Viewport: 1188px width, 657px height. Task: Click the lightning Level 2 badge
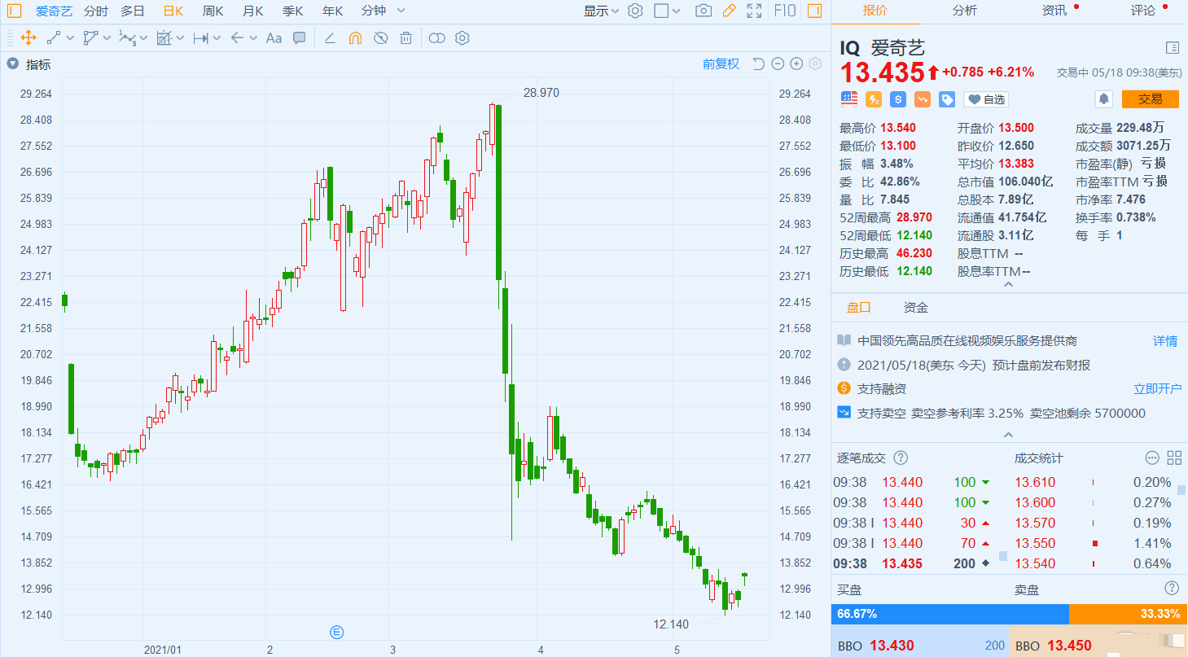[874, 99]
